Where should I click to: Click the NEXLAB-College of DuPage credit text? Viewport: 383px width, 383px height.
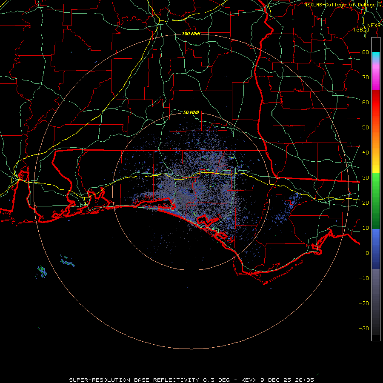coord(340,5)
